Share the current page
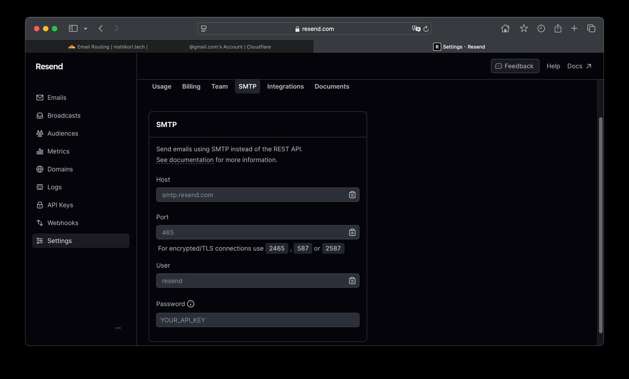The height and width of the screenshot is (379, 629). point(558,28)
